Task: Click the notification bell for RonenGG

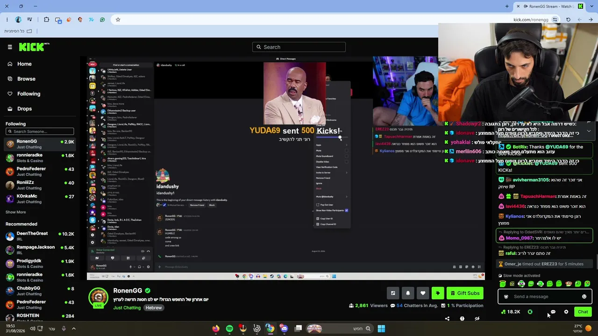Action: point(408,293)
